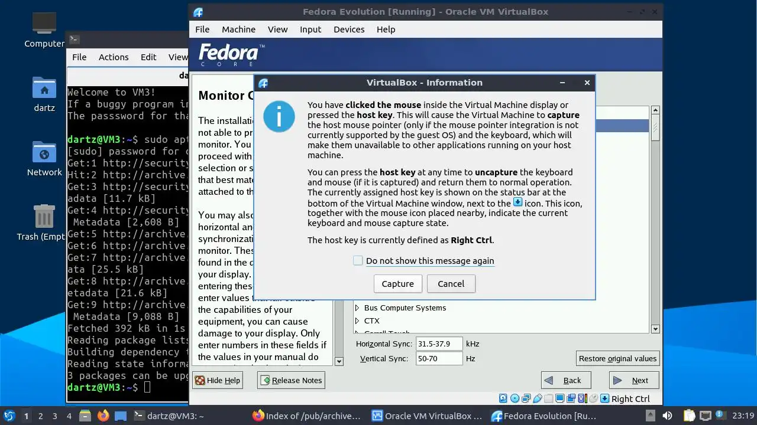Screen dimensions: 757x425
Task: Open the Devices menu
Action: point(349,29)
